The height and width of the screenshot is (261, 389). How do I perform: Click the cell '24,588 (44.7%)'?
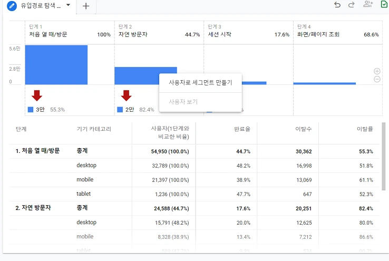pyautogui.click(x=171, y=209)
